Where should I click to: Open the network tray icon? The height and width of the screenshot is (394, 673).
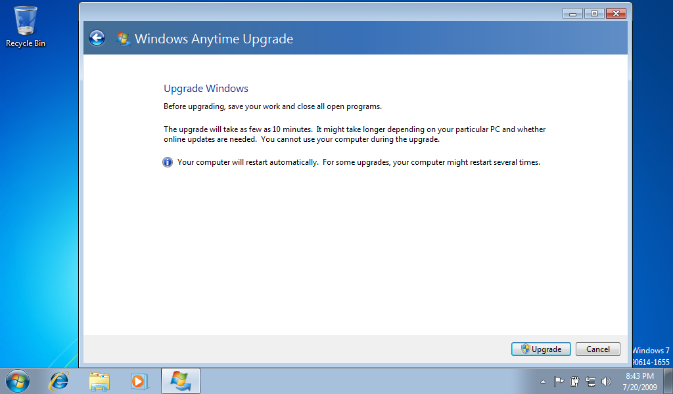coord(591,381)
